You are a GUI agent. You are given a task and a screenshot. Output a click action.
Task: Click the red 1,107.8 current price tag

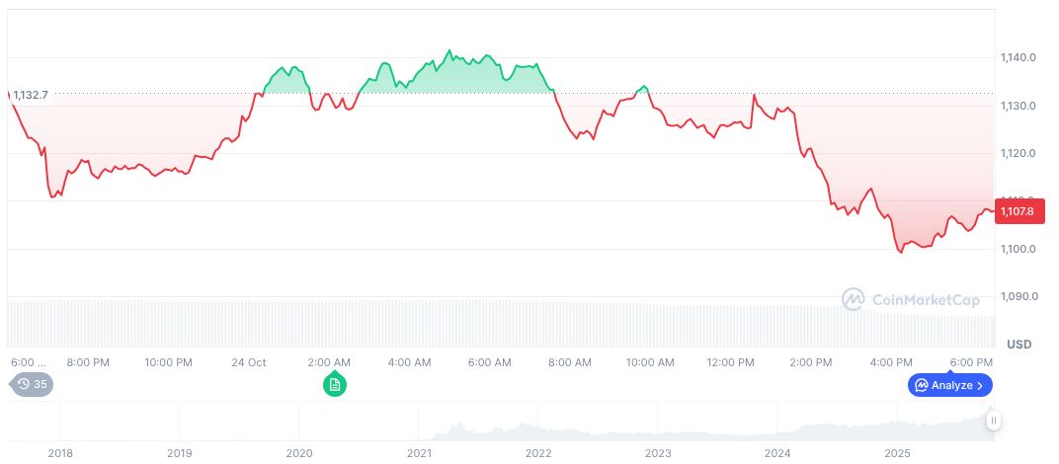coord(1017,211)
